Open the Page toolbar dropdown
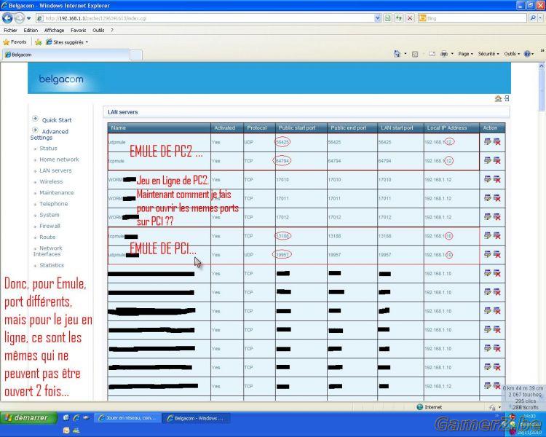The height and width of the screenshot is (437, 546). [x=466, y=54]
